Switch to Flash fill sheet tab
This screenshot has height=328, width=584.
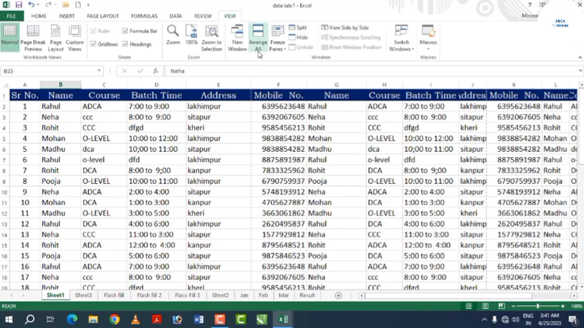pyautogui.click(x=114, y=295)
